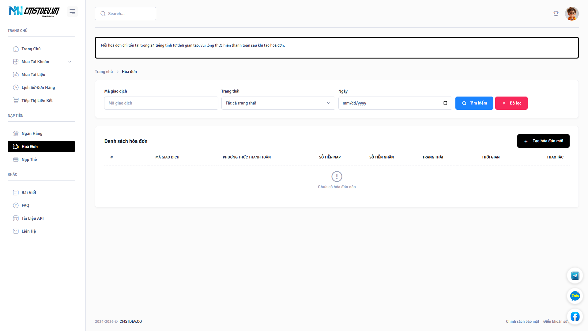Select Tài Liệu API sidebar item

point(32,219)
